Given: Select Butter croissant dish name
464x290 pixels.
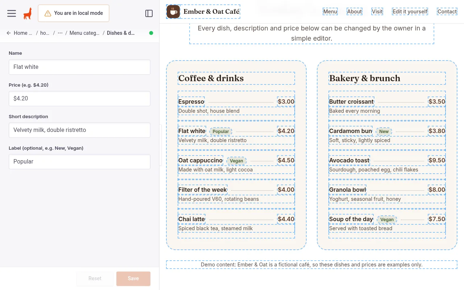Looking at the screenshot, I should click(351, 101).
